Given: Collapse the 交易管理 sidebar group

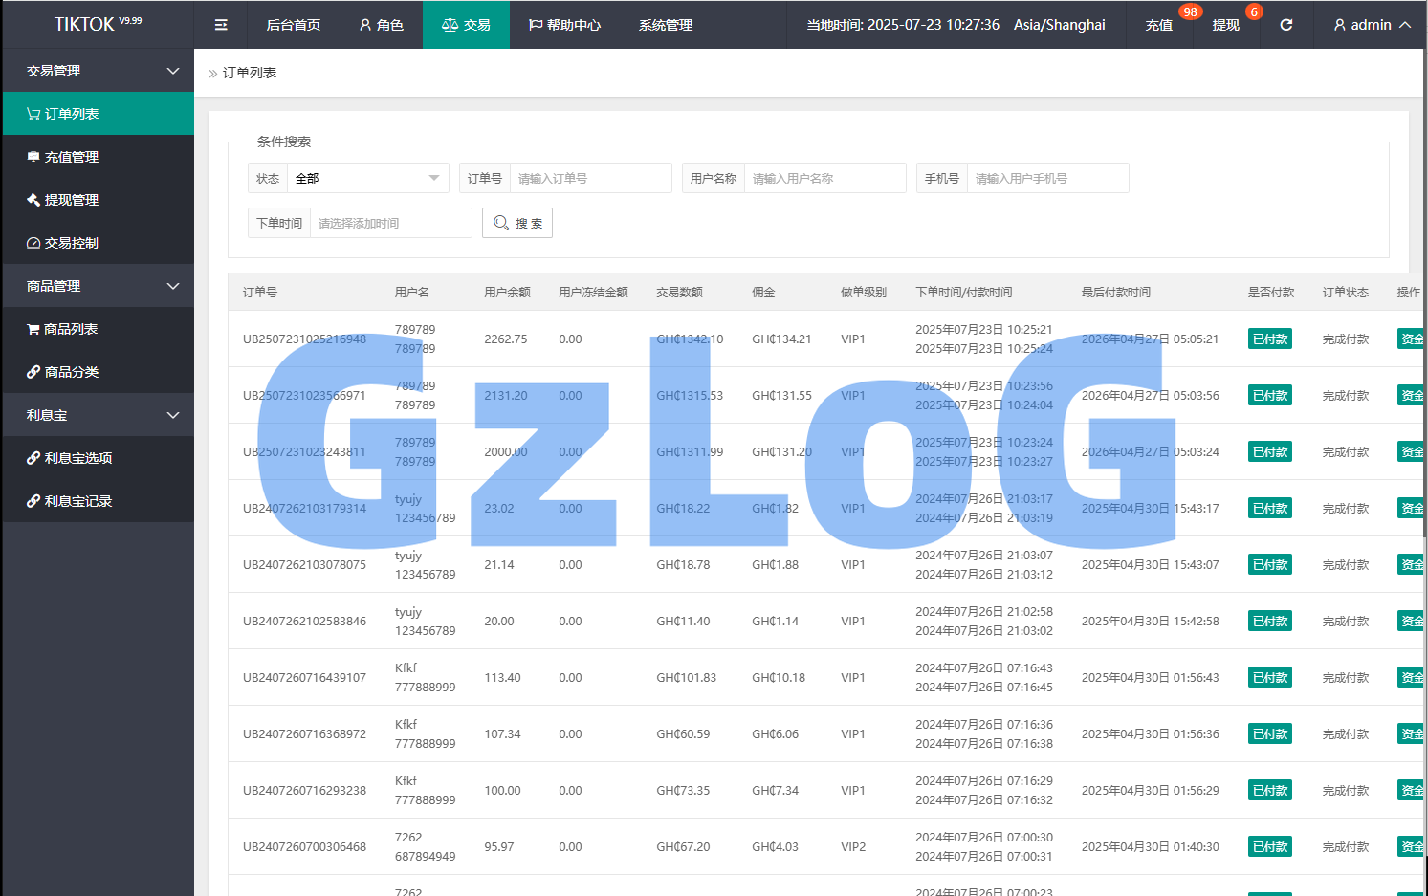Looking at the screenshot, I should coord(98,71).
